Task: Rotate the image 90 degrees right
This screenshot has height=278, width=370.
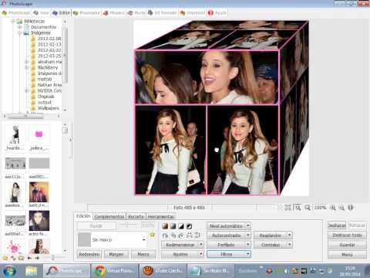Action: coord(173,236)
